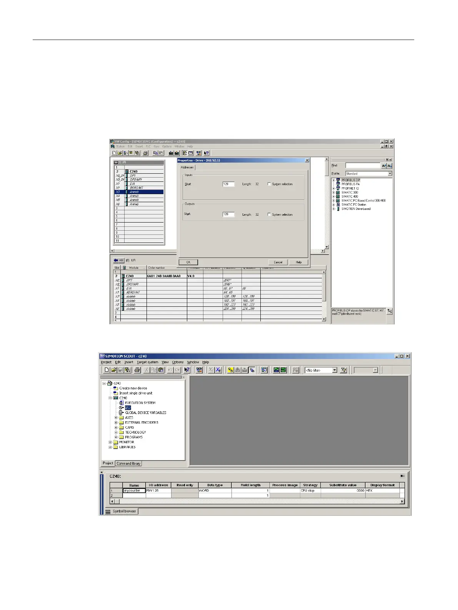458x610 pixels.
Task: Click Undo icon in SCOUT toolbar
Action: tap(170, 370)
